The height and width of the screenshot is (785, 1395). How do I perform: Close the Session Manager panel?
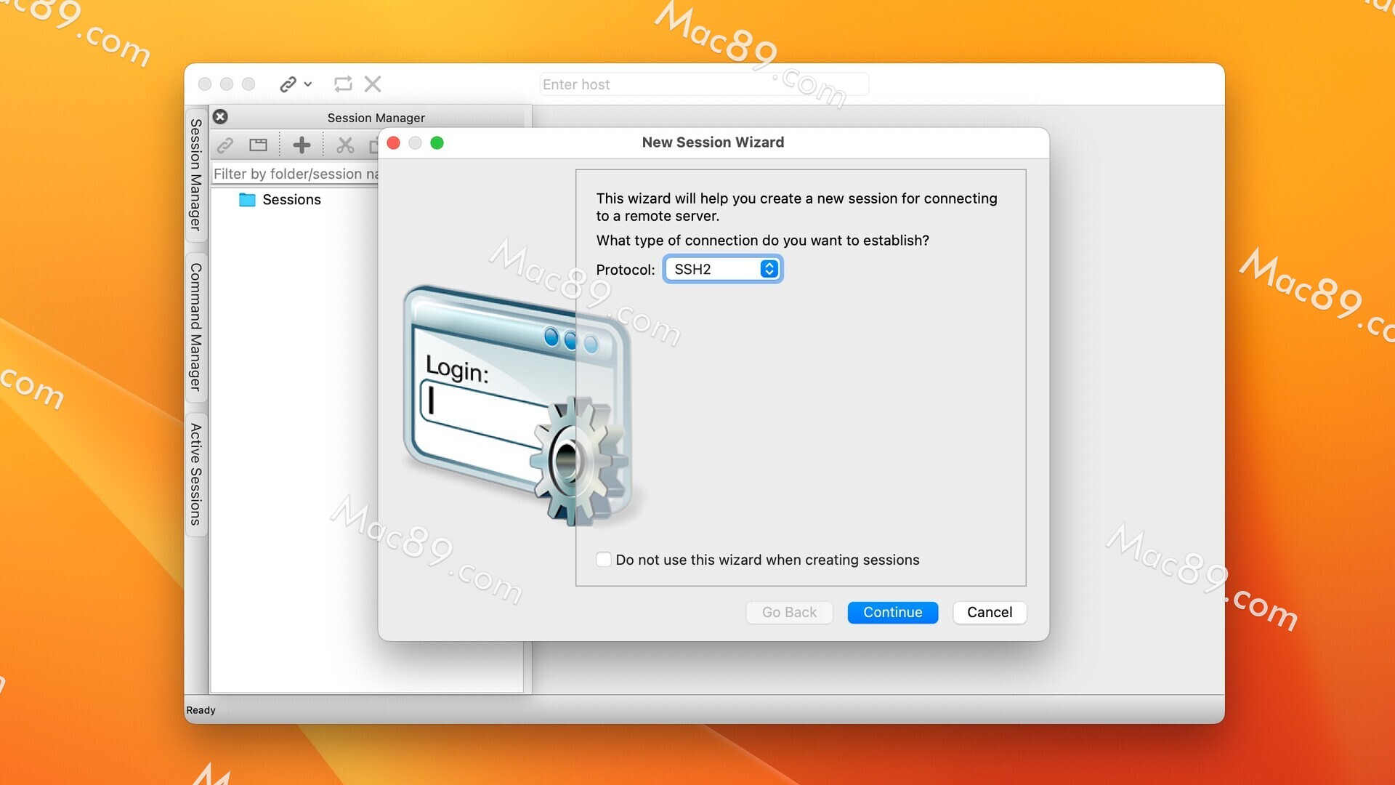point(220,116)
